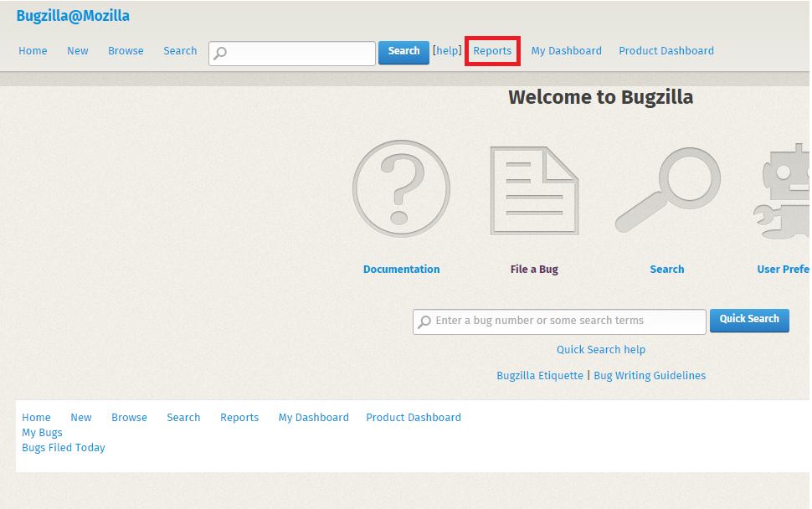Click the blue Search button

point(403,52)
